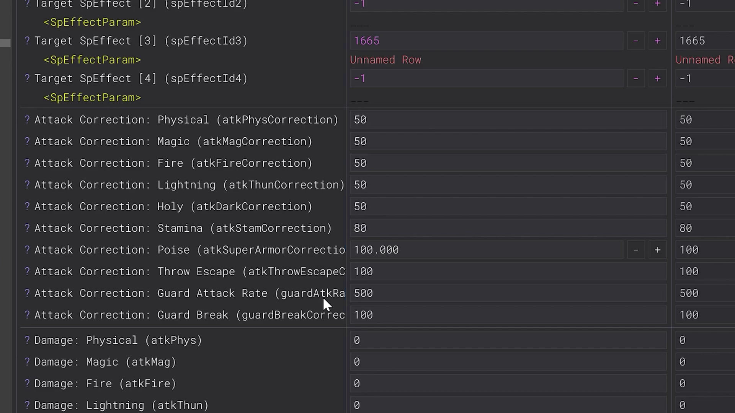Increment the spEffectId3 value with plus

point(657,41)
